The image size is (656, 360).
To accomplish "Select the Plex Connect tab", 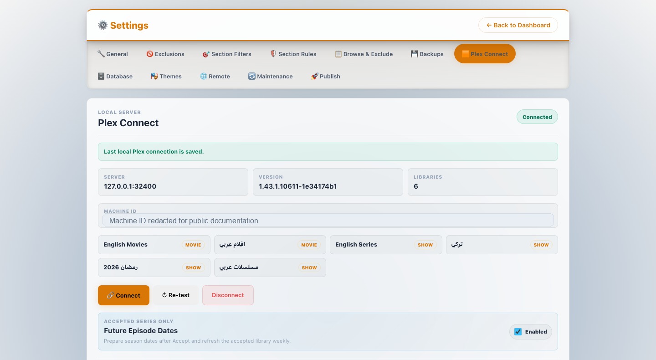I will [x=485, y=54].
